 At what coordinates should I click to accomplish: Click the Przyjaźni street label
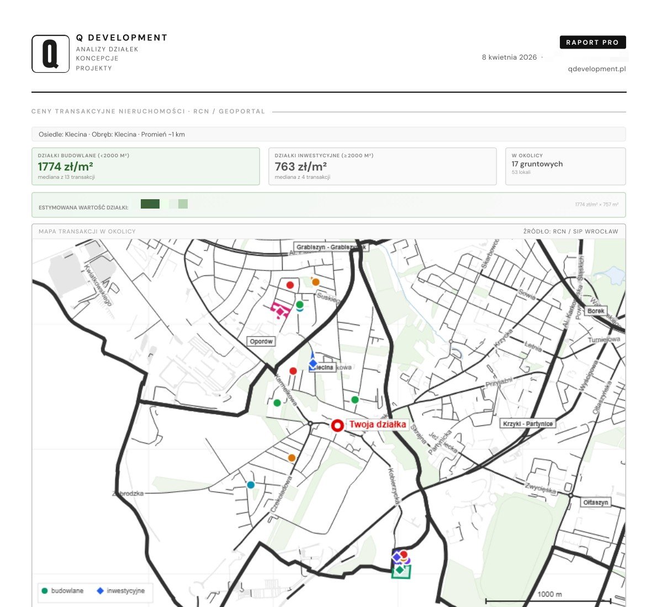[499, 382]
